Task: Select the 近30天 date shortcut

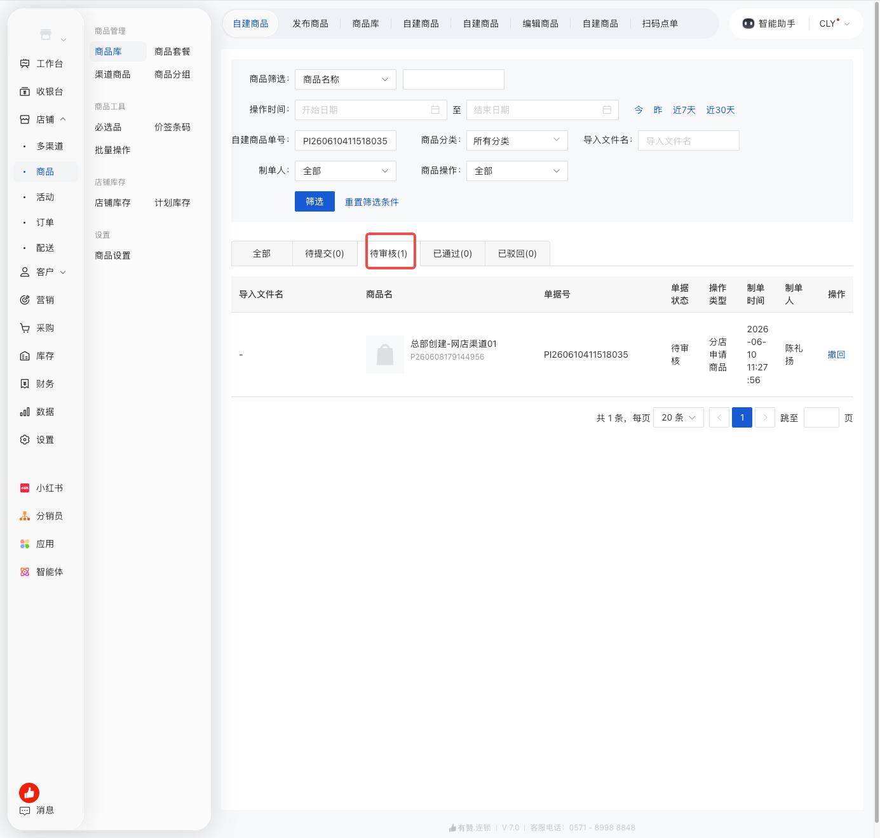Action: click(x=721, y=110)
